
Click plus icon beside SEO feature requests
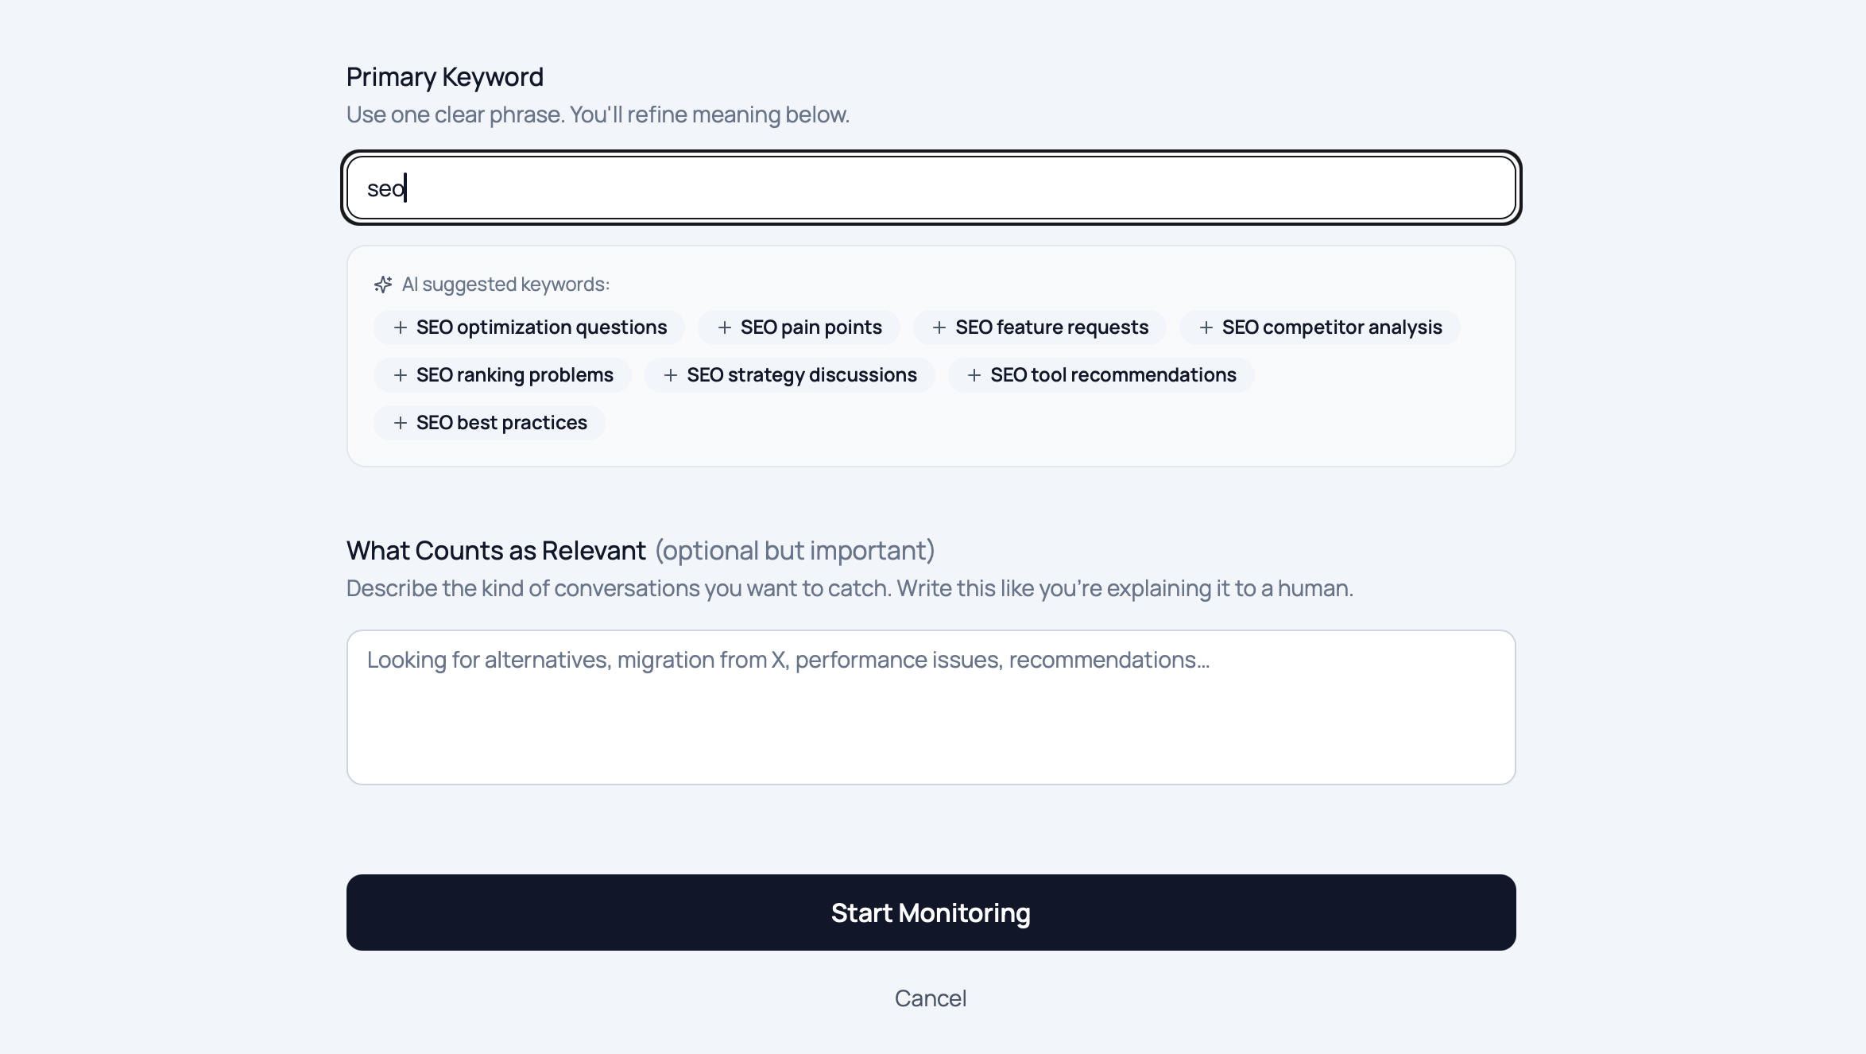(x=939, y=327)
